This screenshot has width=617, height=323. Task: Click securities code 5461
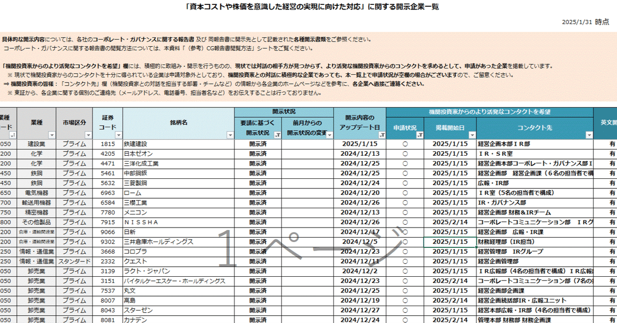pos(107,173)
